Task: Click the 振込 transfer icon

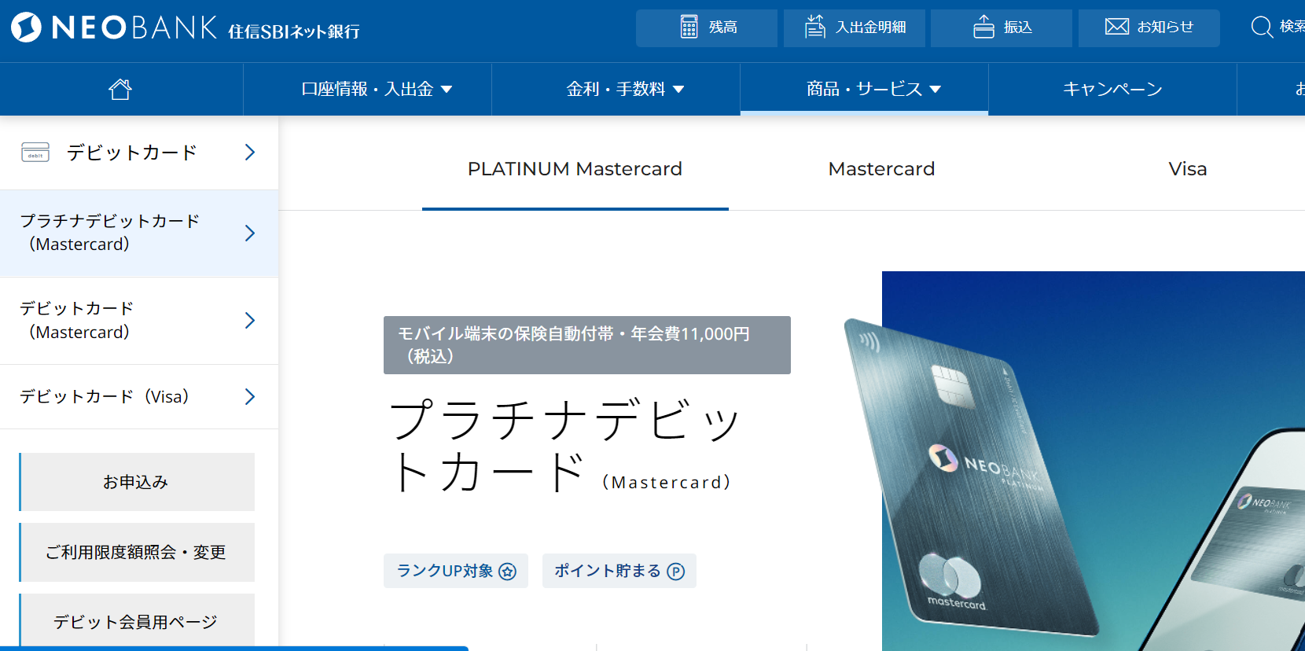Action: coord(983,28)
